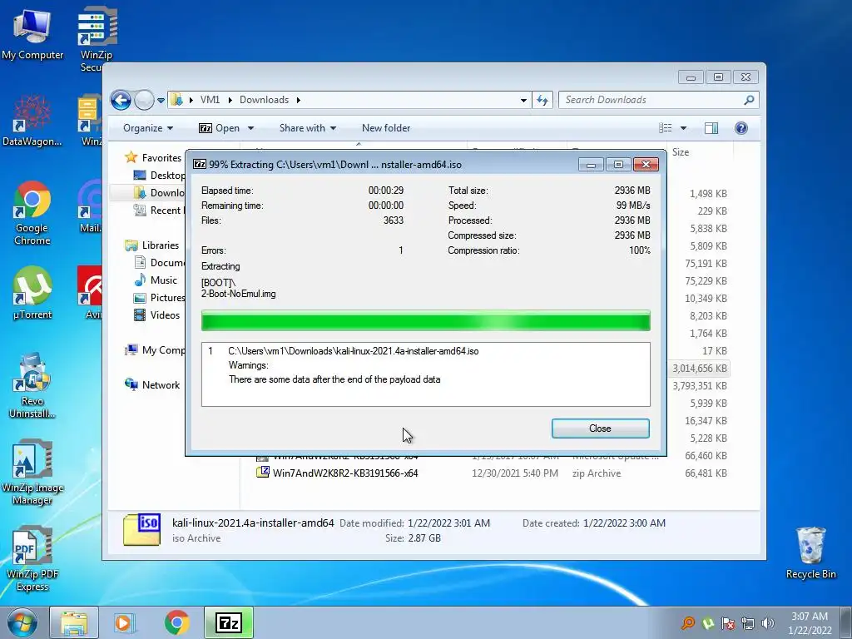852x639 pixels.
Task: Select Network in the navigation pane
Action: click(153, 384)
